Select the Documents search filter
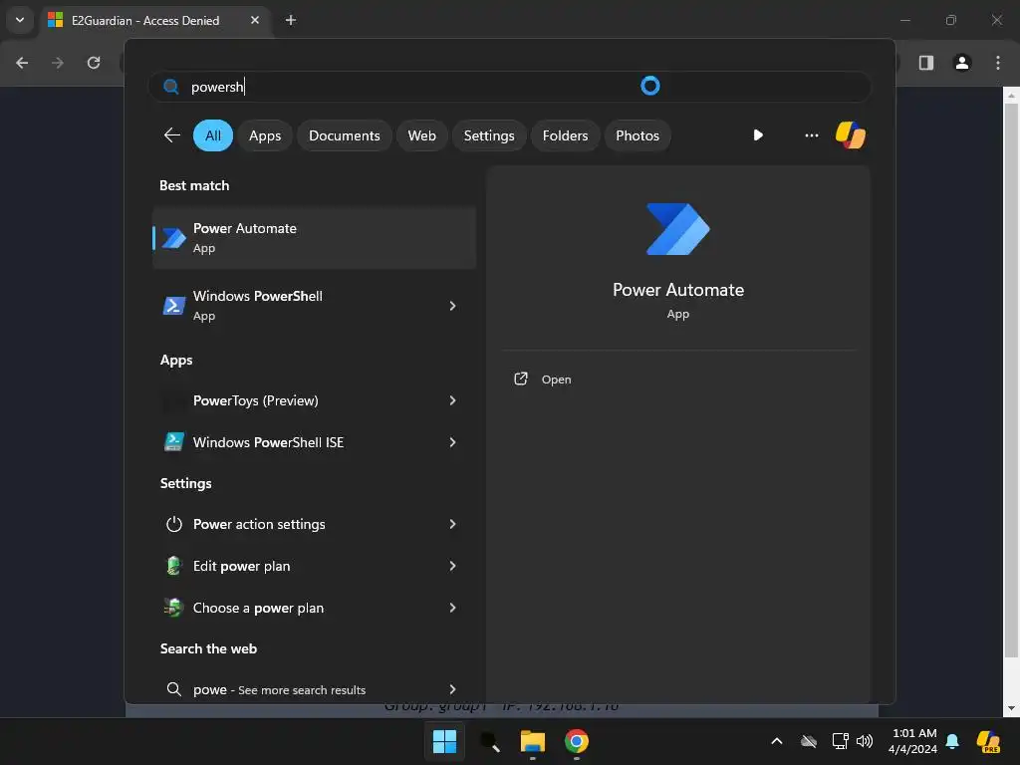This screenshot has height=765, width=1020. [344, 135]
